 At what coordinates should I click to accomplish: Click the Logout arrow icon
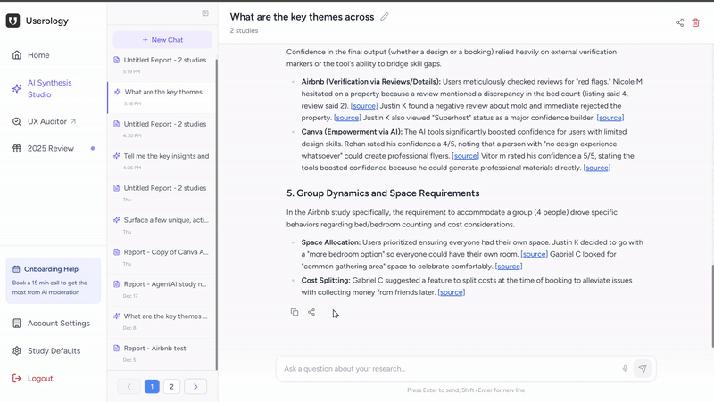coord(17,378)
